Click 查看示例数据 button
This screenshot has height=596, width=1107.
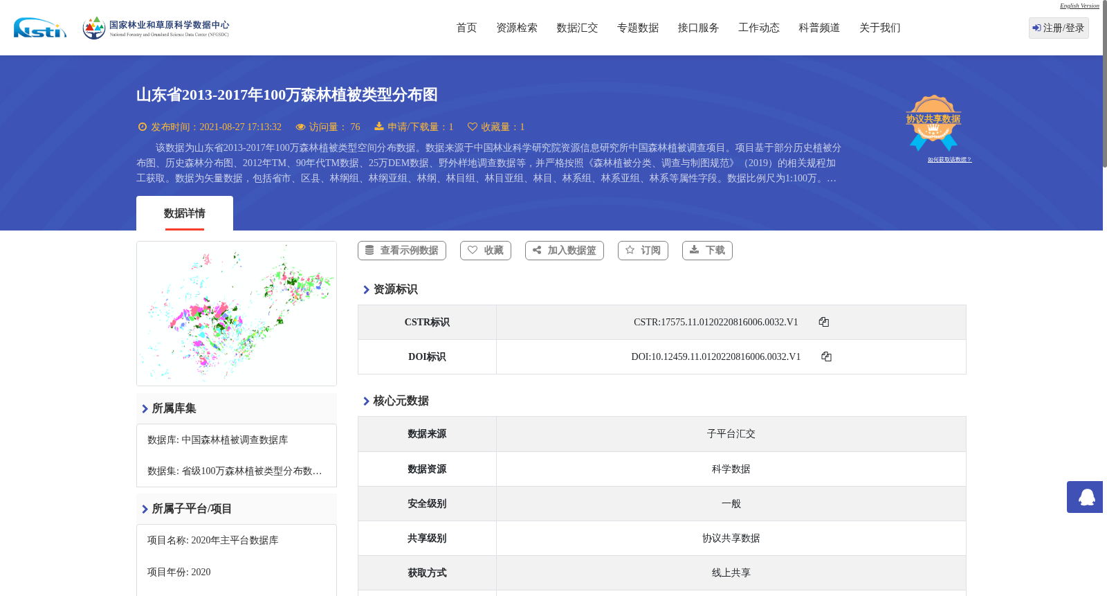tap(402, 251)
